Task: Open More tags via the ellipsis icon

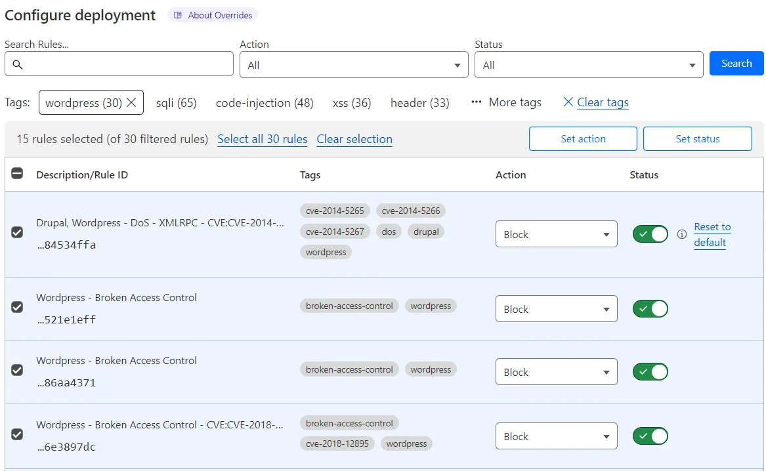Action: tap(477, 102)
